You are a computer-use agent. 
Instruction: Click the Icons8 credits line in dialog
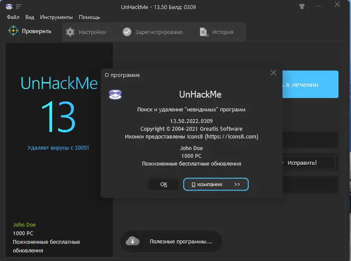(192, 137)
